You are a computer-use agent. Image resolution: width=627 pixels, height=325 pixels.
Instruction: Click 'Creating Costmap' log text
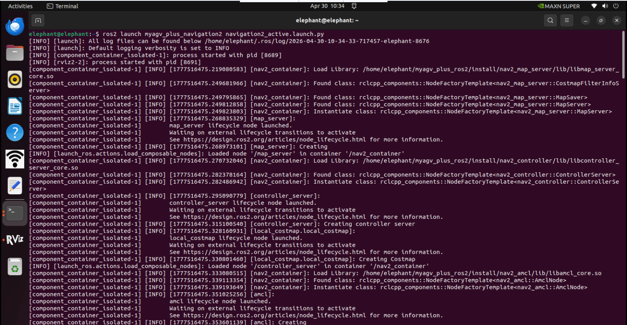[387, 259]
